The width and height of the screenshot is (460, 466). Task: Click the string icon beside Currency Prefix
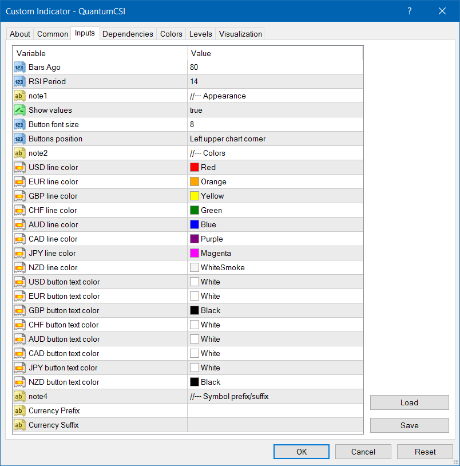(19, 410)
